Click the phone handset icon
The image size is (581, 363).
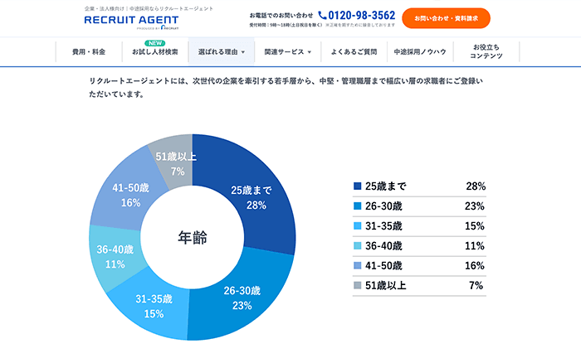coord(322,15)
